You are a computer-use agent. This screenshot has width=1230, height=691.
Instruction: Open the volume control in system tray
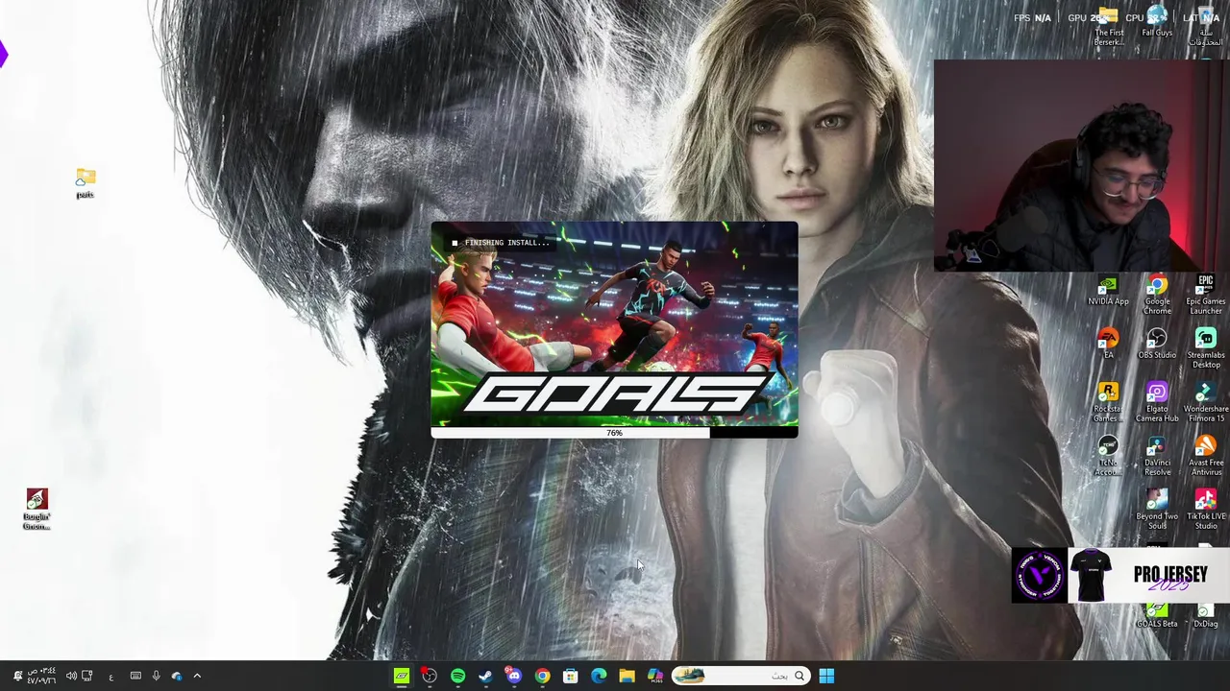pyautogui.click(x=71, y=676)
